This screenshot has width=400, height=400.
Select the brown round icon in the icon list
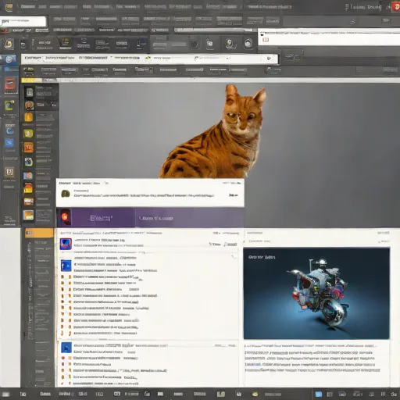tap(29, 105)
